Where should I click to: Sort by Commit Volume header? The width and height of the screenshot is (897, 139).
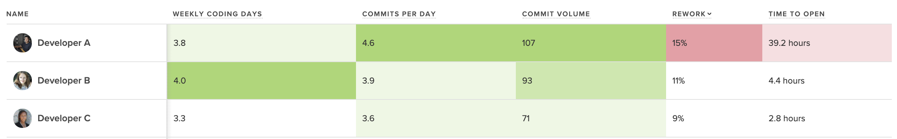556,14
